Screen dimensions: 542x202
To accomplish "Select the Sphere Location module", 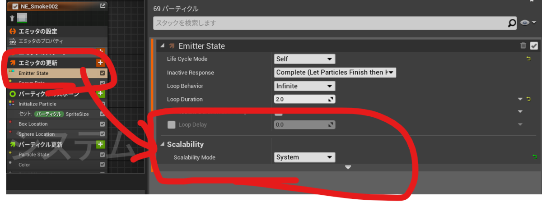I will click(x=57, y=134).
